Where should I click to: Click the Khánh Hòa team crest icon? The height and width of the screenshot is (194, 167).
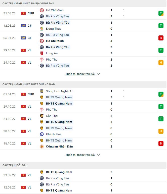click(x=42, y=134)
